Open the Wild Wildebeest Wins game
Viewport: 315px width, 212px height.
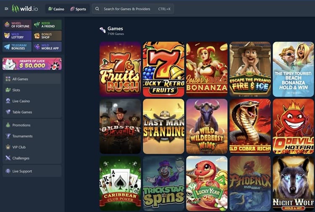pyautogui.click(x=207, y=126)
